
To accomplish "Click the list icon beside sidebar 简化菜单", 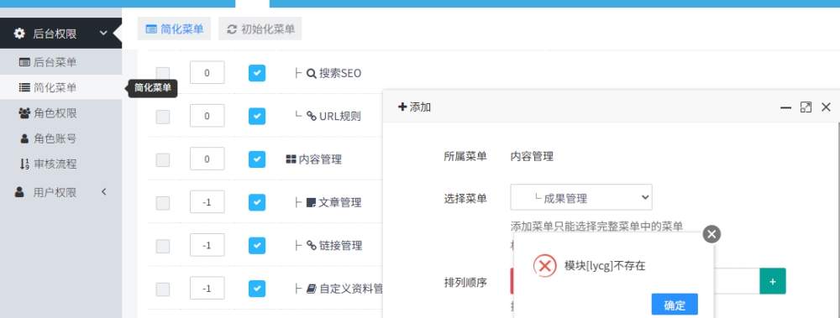I will 24,87.
